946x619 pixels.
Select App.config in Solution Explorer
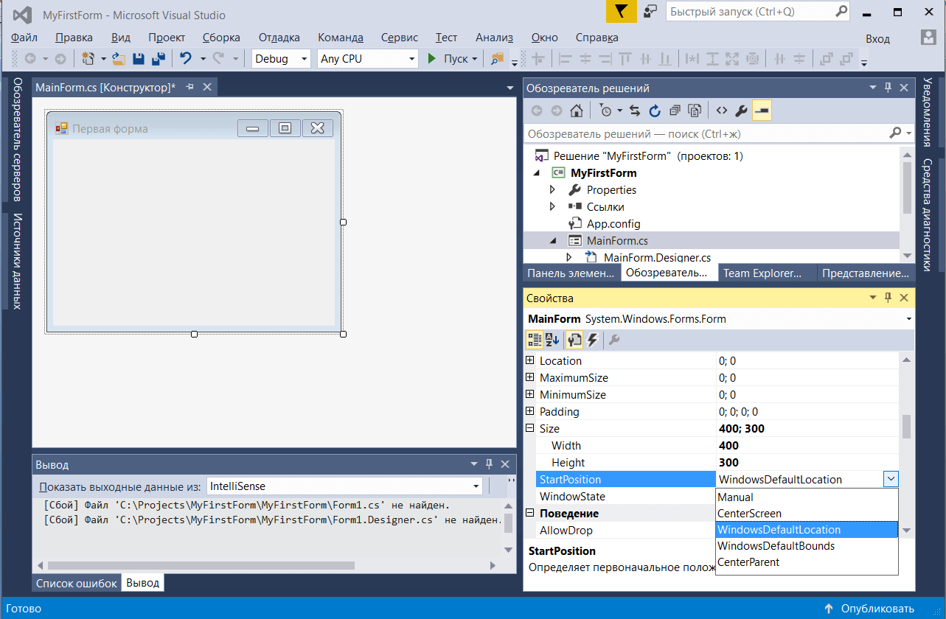[x=613, y=223]
